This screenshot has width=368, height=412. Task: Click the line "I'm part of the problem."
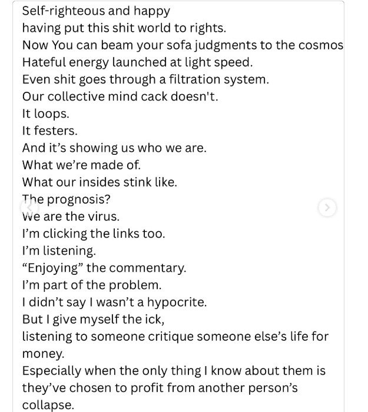coord(92,285)
